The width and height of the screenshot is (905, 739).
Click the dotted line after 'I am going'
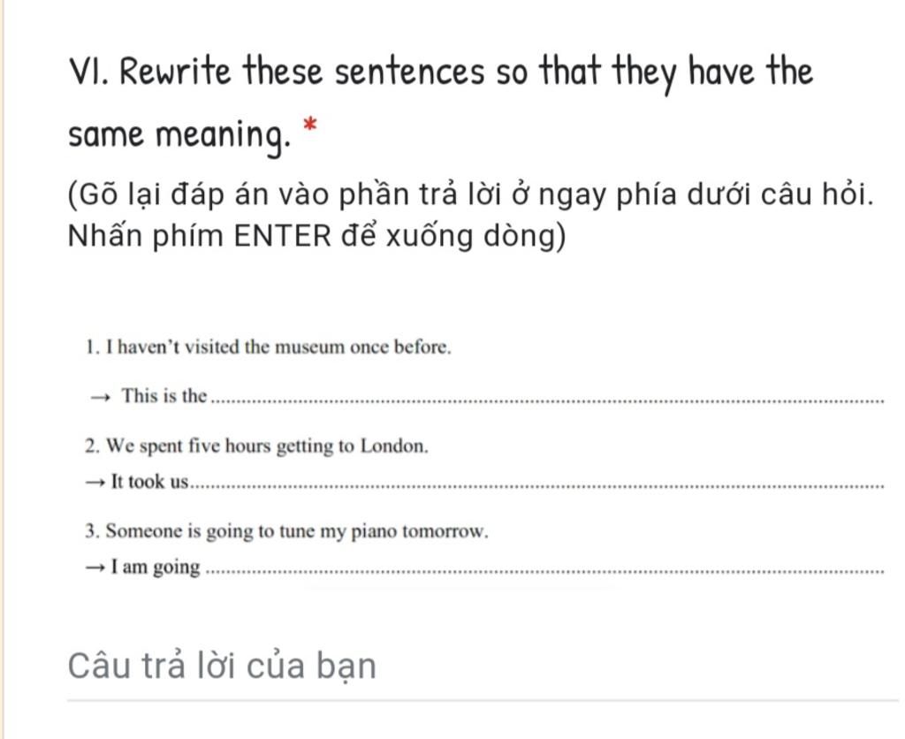[544, 571]
